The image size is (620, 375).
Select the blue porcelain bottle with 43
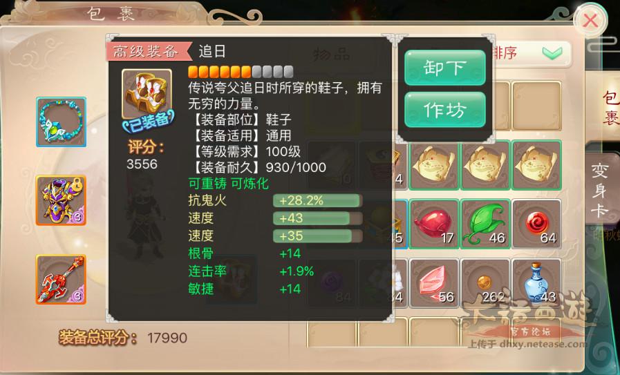(536, 283)
